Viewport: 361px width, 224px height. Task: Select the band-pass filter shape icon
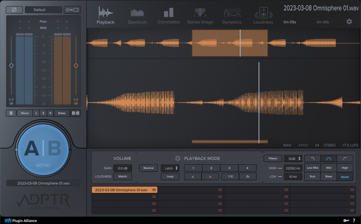[x=329, y=158]
